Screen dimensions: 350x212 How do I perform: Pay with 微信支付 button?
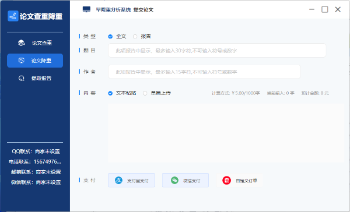coord(185,180)
